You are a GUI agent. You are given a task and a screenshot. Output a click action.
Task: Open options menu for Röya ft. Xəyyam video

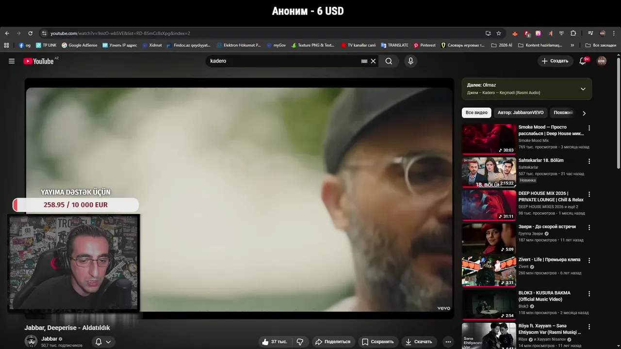(589, 327)
